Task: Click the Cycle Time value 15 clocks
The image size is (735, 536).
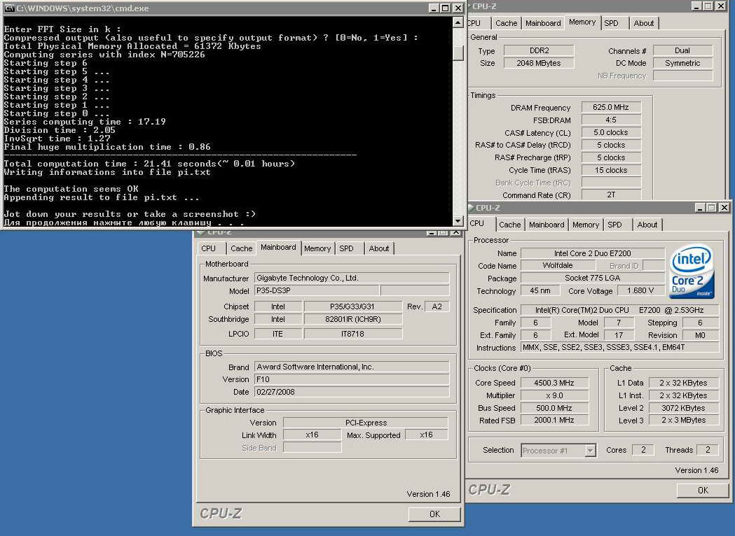Action: pos(611,171)
